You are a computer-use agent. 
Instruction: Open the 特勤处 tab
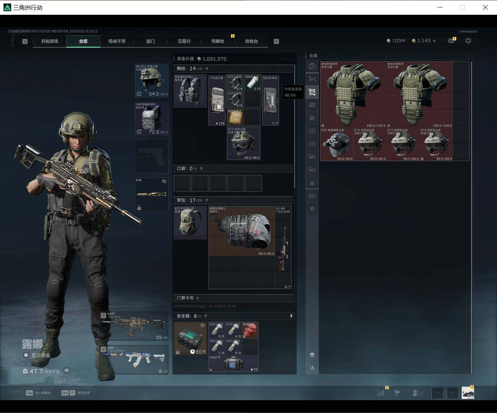pos(218,41)
